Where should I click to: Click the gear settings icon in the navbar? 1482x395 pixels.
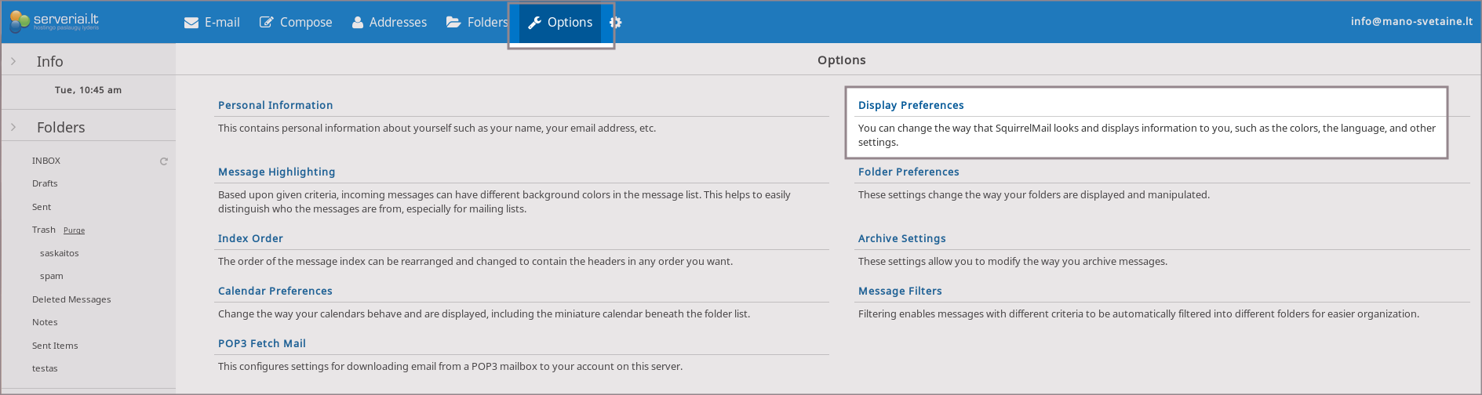tap(616, 23)
